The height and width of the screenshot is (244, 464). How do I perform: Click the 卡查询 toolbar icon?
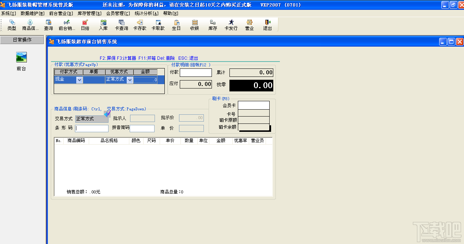122,25
